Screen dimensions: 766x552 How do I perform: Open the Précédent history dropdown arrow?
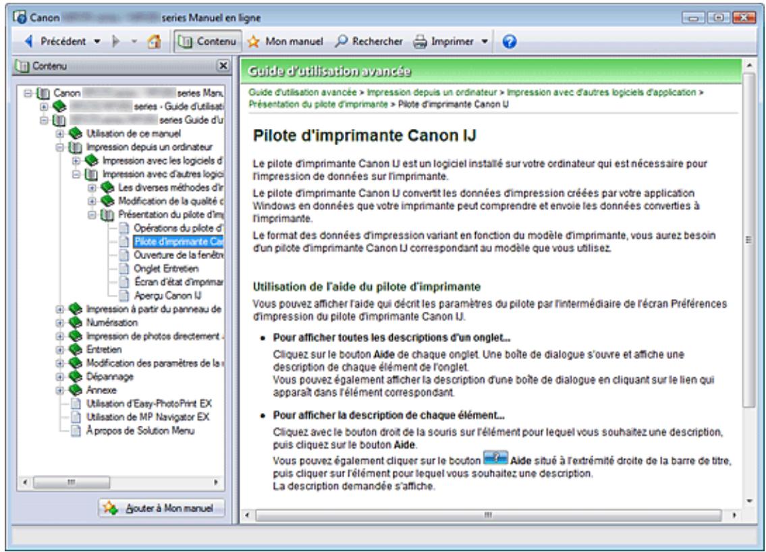(97, 42)
